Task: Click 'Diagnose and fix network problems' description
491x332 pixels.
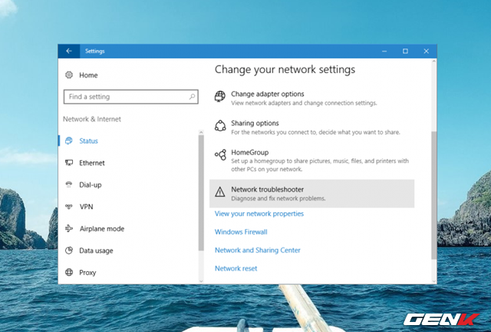Action: [x=278, y=198]
